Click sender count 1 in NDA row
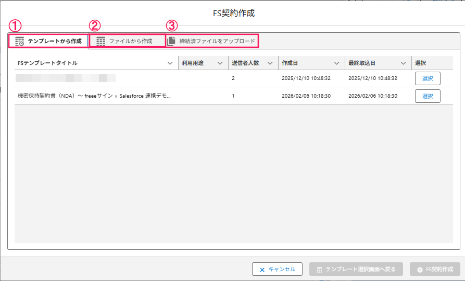Screen dimensions: 465x281 (x=233, y=96)
